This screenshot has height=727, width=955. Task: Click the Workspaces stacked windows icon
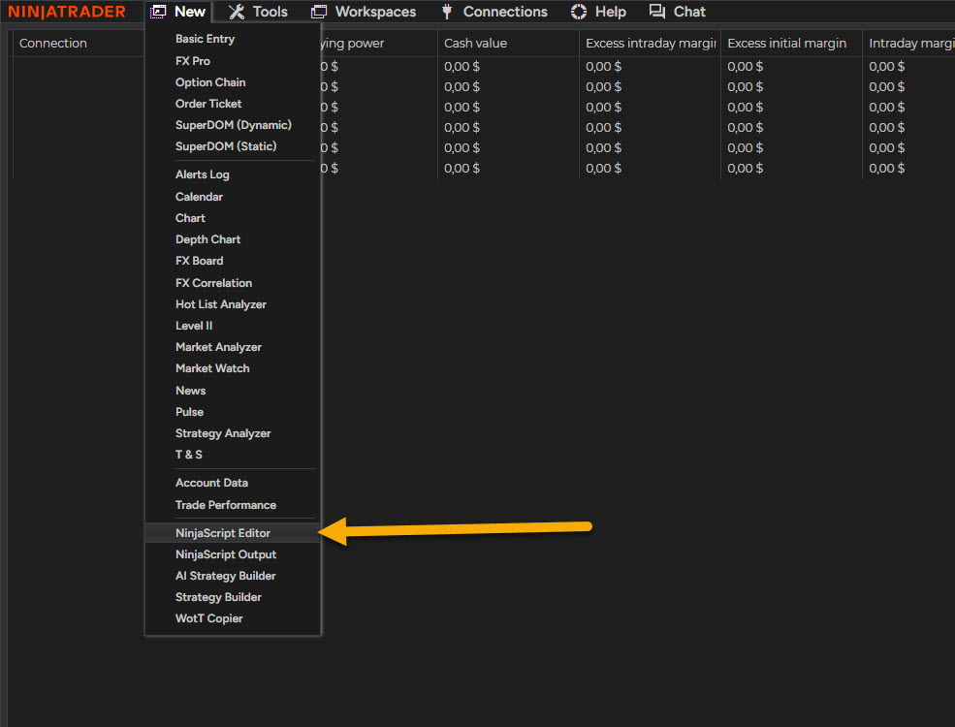tap(319, 12)
